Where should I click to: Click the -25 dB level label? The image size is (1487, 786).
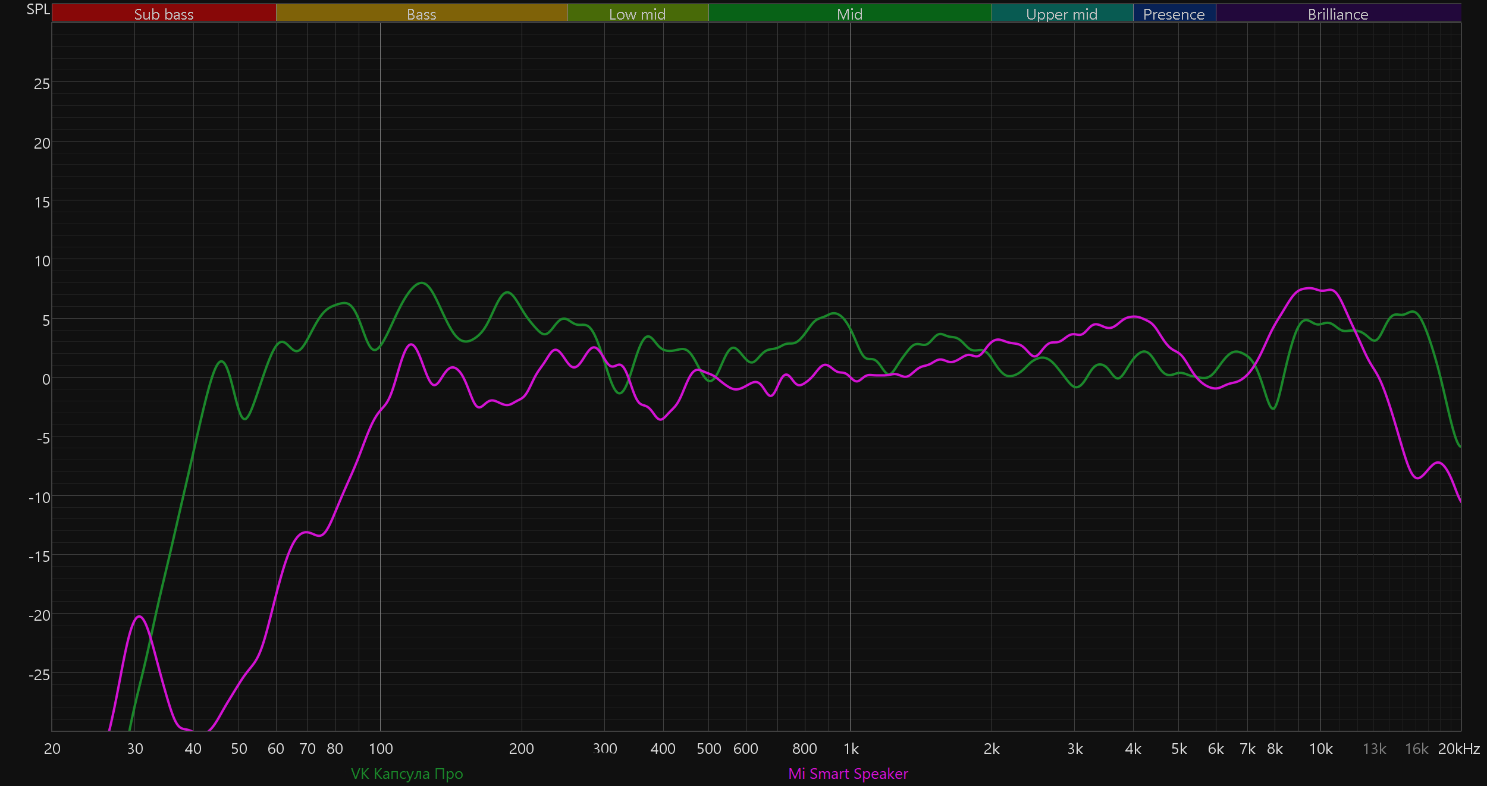pyautogui.click(x=39, y=675)
